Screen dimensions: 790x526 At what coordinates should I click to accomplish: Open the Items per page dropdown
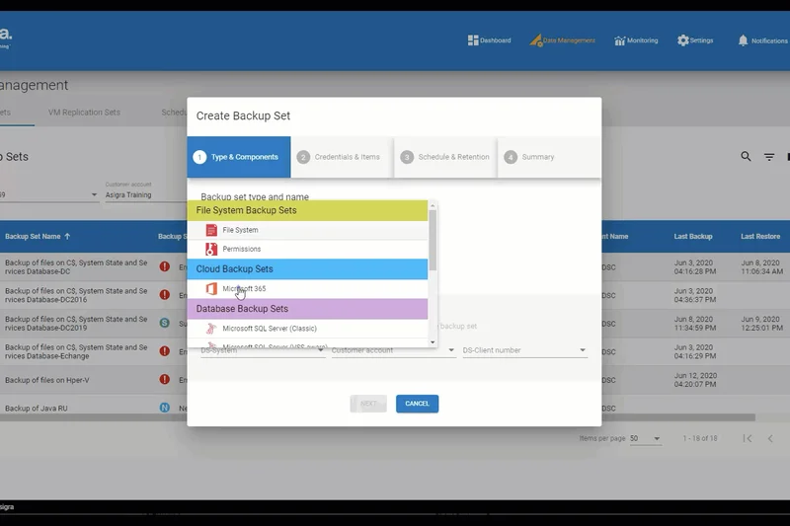click(656, 439)
